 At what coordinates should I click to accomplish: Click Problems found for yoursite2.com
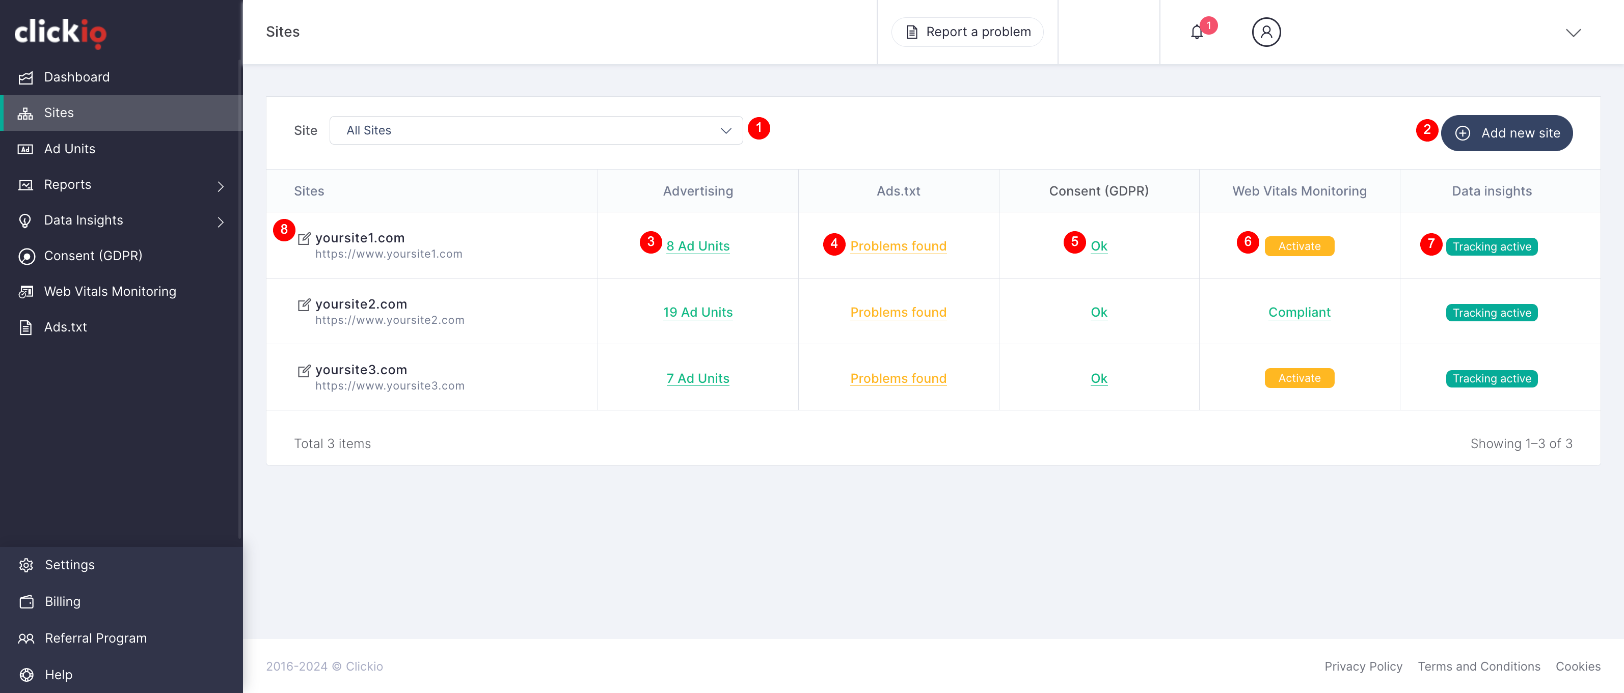point(899,312)
